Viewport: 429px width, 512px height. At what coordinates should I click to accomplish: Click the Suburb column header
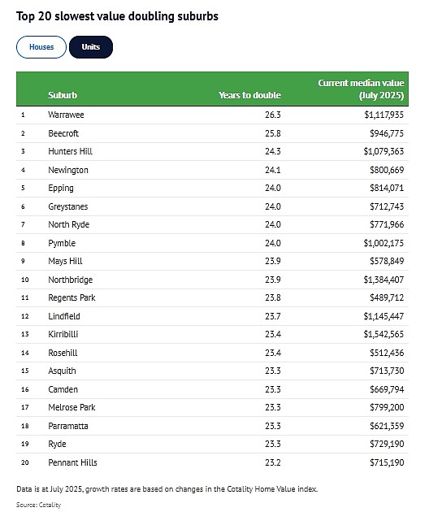pos(63,95)
